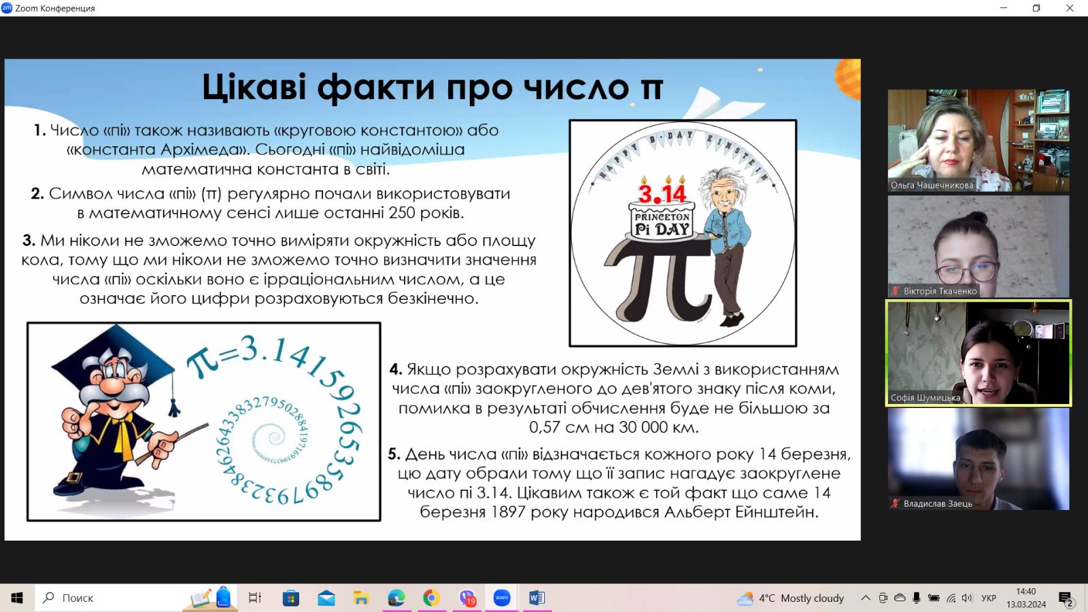1088x612 pixels.
Task: Open the Windows Start menu
Action: click(17, 598)
